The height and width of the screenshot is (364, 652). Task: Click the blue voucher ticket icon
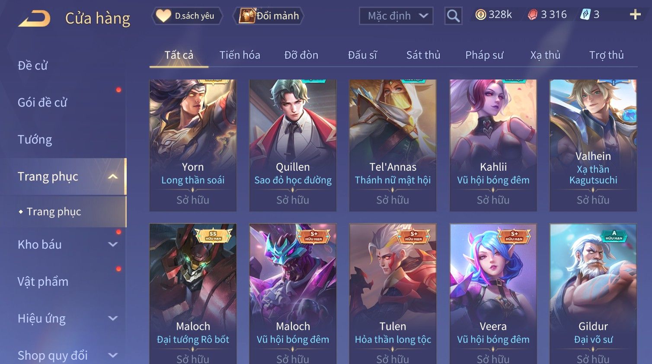pos(585,15)
